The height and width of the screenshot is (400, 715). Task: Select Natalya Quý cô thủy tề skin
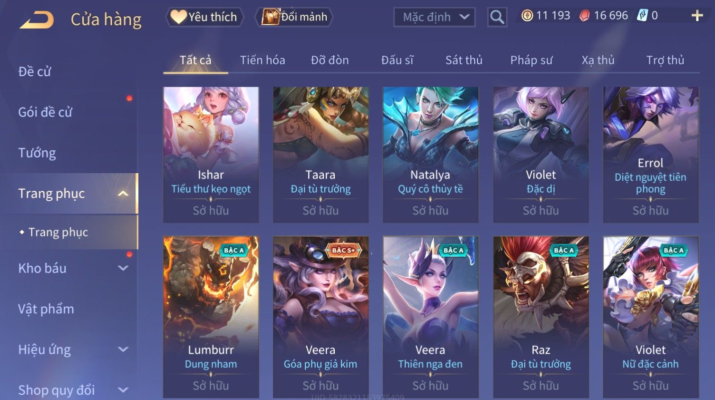430,155
